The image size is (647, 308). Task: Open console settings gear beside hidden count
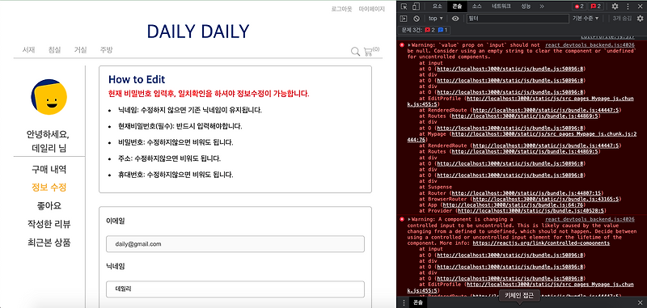640,19
